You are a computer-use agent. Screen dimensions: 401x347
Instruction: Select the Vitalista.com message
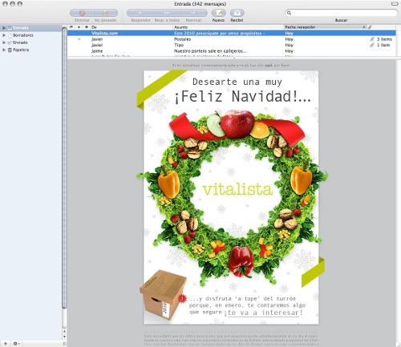[x=232, y=33]
